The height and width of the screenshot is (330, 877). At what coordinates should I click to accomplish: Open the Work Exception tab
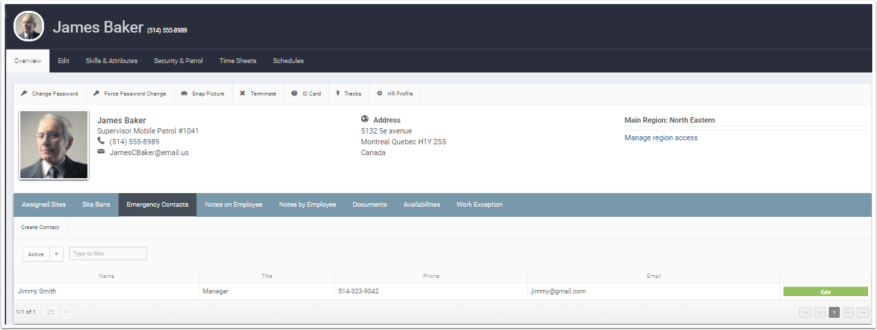click(x=480, y=205)
